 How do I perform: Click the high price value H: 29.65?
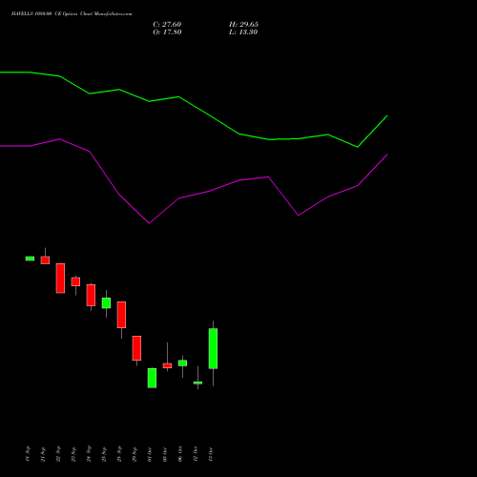pos(243,25)
